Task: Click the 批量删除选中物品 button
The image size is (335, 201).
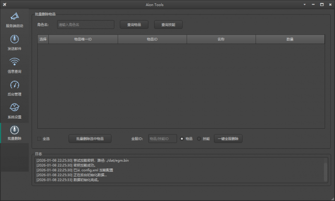Action: pos(90,139)
